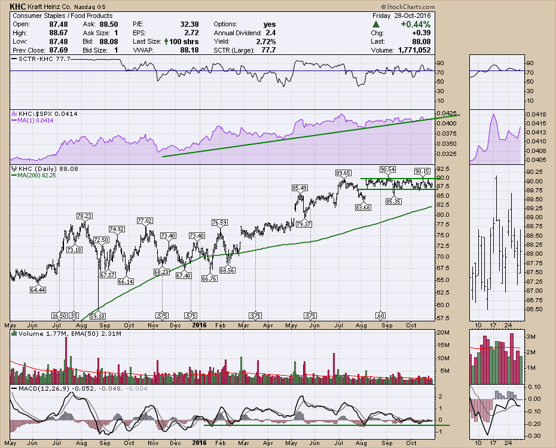
Task: Click the zoomed MACD thumbnail panel
Action: (497, 412)
